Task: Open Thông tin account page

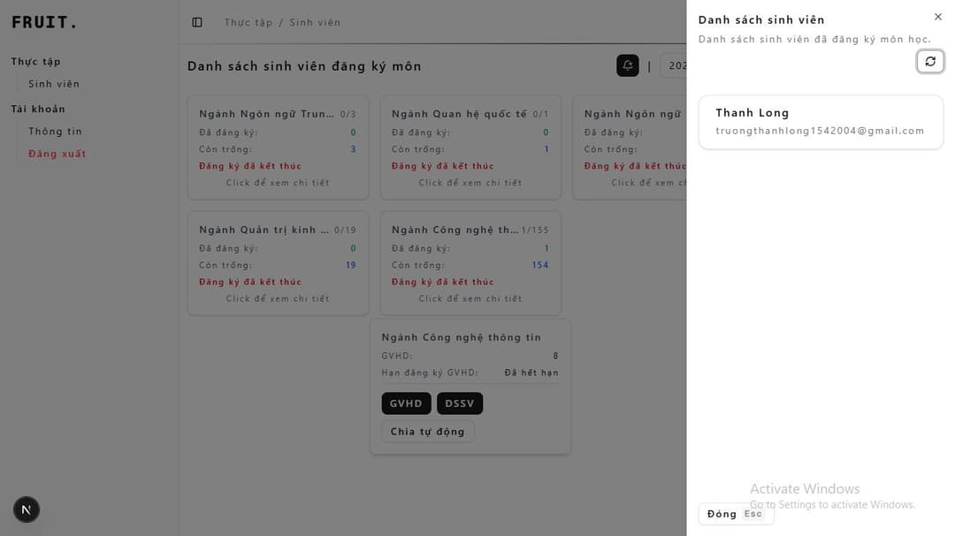Action: 55,132
